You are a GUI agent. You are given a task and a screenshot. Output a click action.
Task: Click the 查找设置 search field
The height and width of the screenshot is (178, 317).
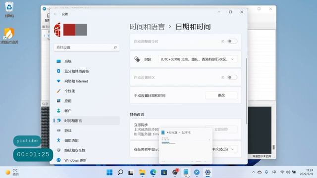pyautogui.click(x=87, y=47)
